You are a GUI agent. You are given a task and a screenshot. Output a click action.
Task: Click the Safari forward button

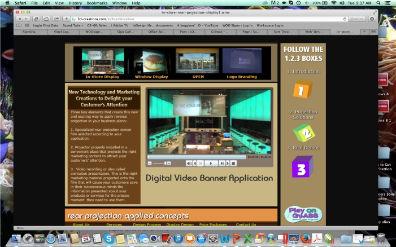pyautogui.click(x=27, y=19)
